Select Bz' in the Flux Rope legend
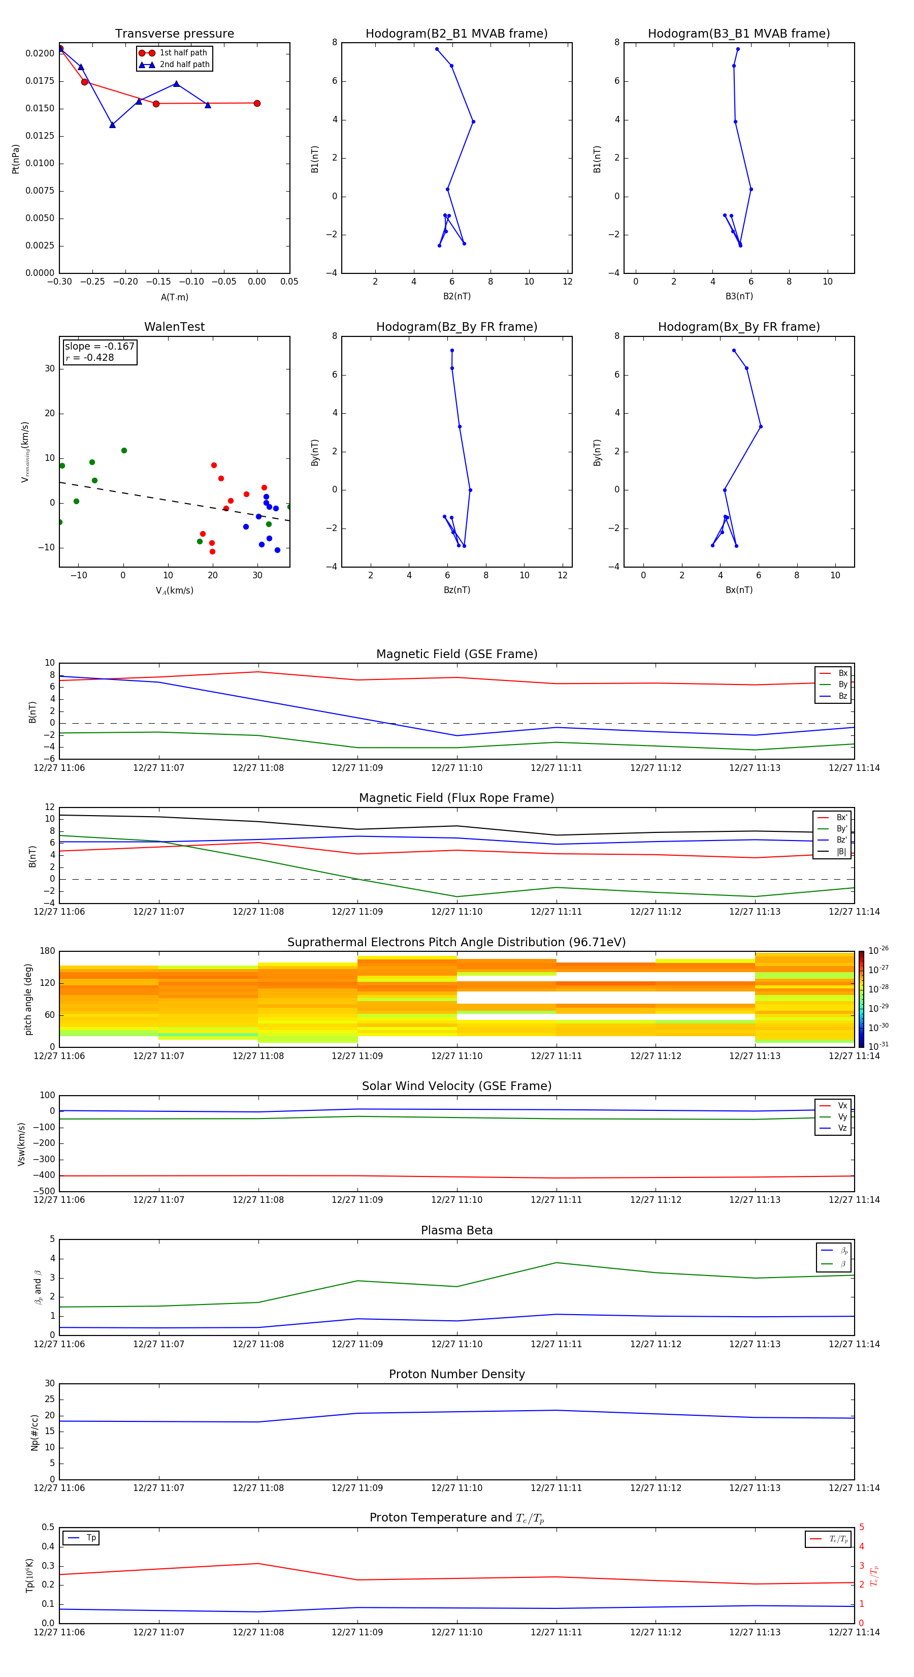This screenshot has width=914, height=1677. 832,840
